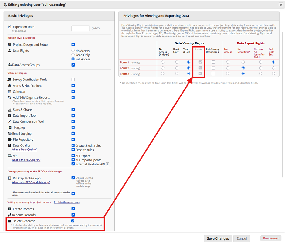Select Full Access for User Rights
Image resolution: width=285 pixels, height=249 pixels.
coord(73,59)
